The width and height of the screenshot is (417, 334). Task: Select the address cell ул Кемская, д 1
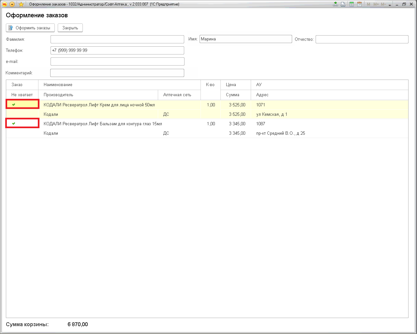click(272, 114)
